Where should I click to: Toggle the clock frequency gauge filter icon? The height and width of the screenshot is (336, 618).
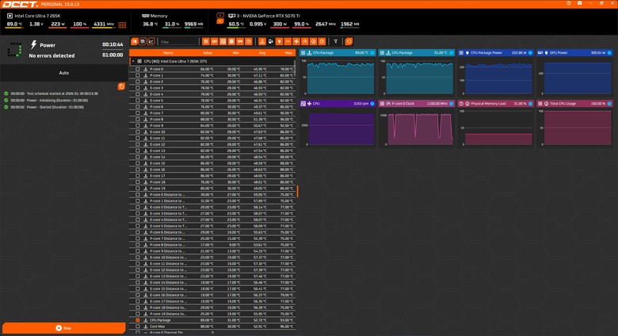tap(305, 41)
